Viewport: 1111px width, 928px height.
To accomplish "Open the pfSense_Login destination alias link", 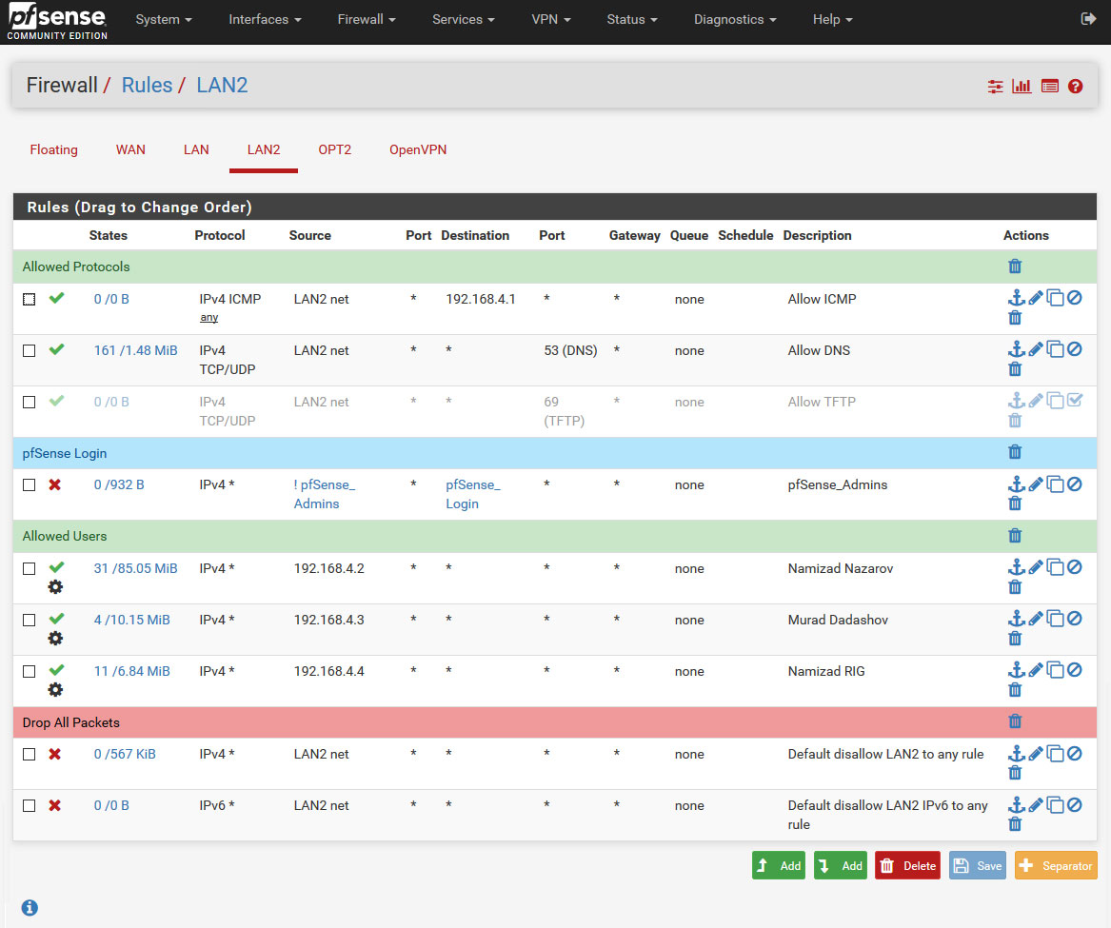I will (473, 495).
